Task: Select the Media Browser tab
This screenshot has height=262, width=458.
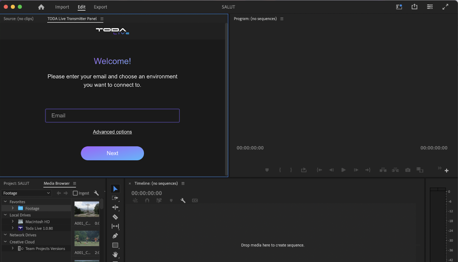Action: pyautogui.click(x=57, y=183)
